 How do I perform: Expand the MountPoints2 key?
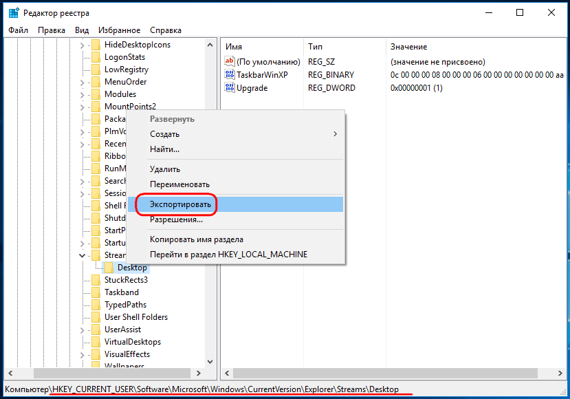[x=82, y=107]
